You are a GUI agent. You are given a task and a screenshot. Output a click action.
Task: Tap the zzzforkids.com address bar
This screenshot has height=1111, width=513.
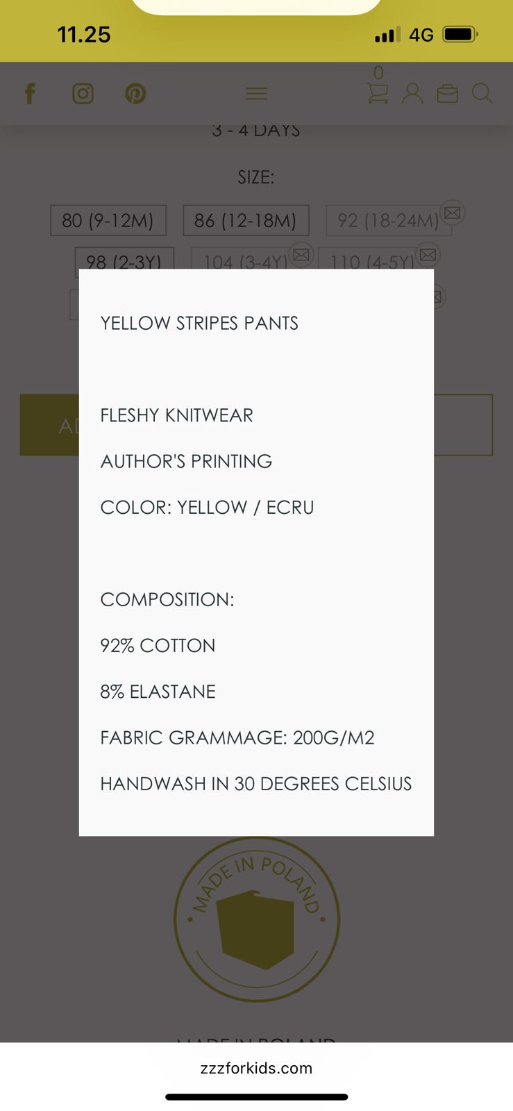tap(256, 1068)
